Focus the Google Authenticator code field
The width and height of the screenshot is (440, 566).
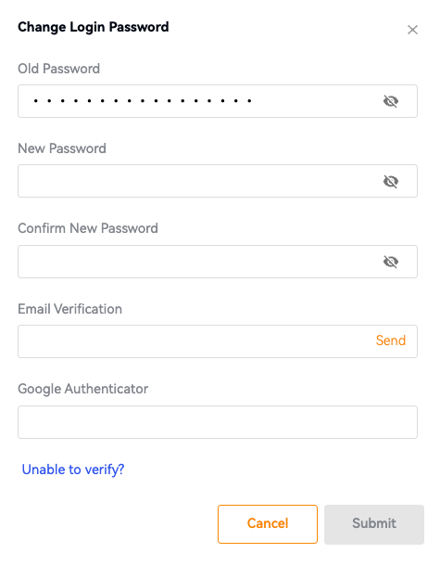pyautogui.click(x=218, y=422)
